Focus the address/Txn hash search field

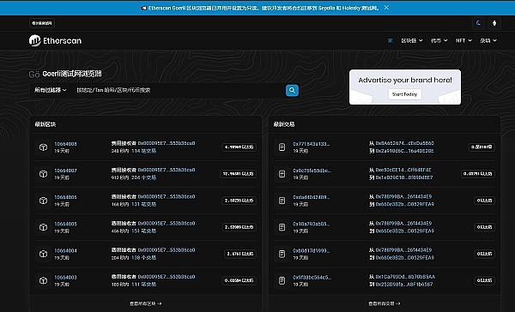179,90
